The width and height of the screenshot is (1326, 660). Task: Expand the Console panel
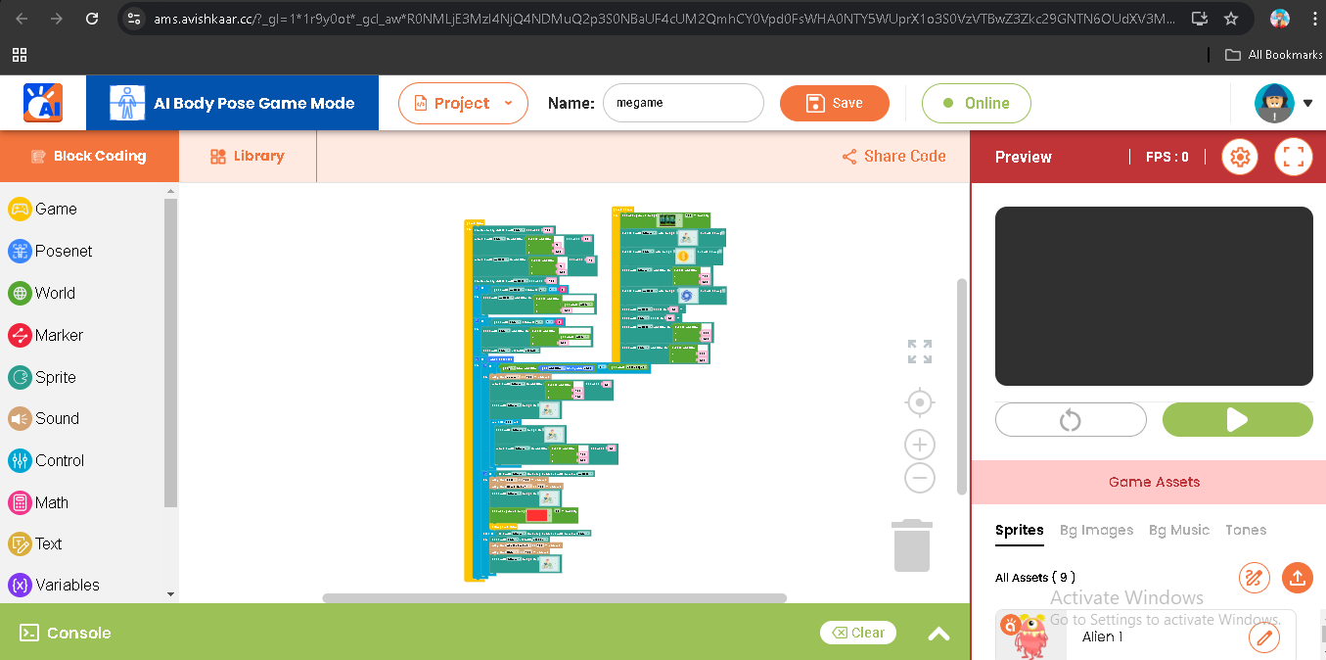938,634
